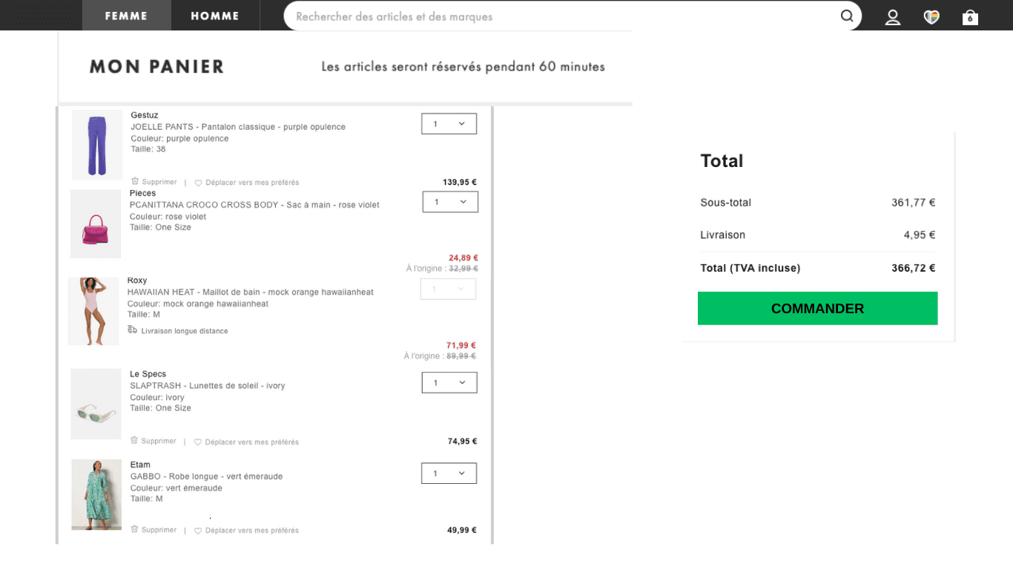Open purple Gestuz pants thumbnail

point(97,145)
